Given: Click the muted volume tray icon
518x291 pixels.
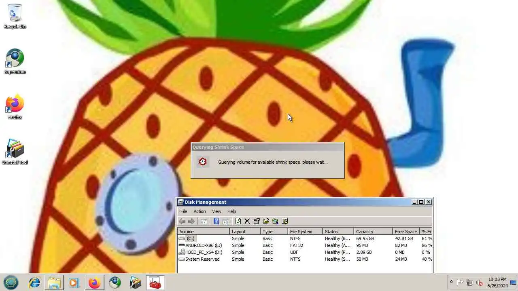Looking at the screenshot, I should pyautogui.click(x=480, y=283).
